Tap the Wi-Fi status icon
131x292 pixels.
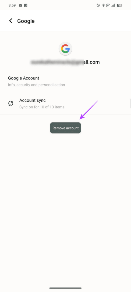pos(108,5)
